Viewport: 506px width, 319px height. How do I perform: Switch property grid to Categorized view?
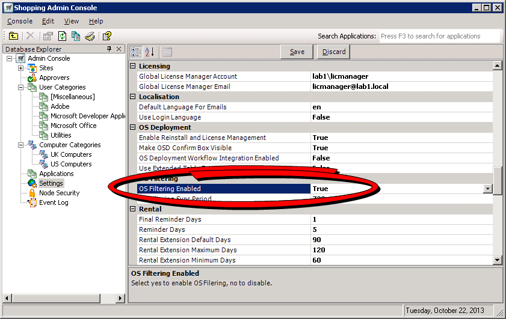coord(136,52)
